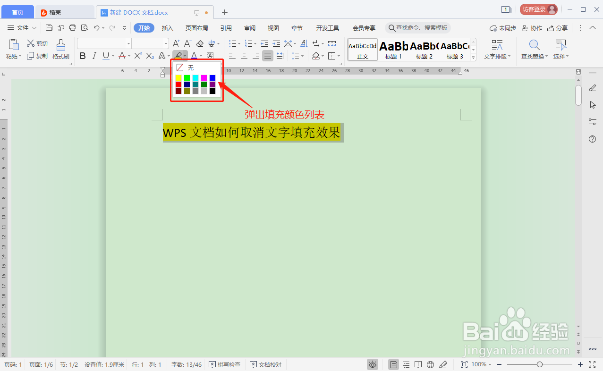This screenshot has height=371, width=603.
Task: Expand the highlight color dropdown arrow
Action: pos(185,56)
